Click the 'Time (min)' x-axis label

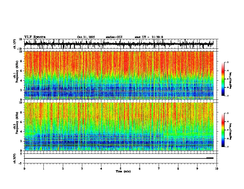click(x=123, y=171)
